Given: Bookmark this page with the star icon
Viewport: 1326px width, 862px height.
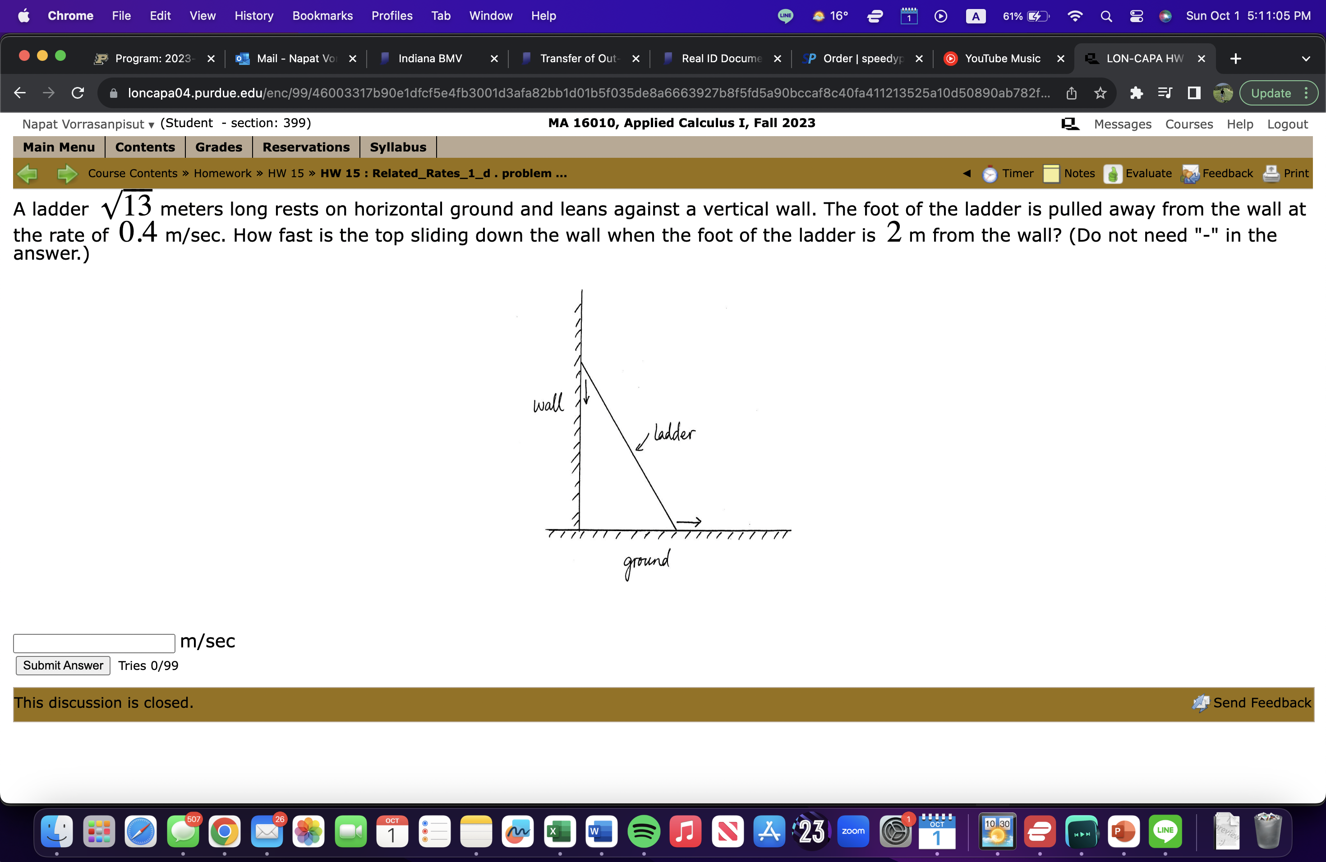Looking at the screenshot, I should pos(1100,93).
